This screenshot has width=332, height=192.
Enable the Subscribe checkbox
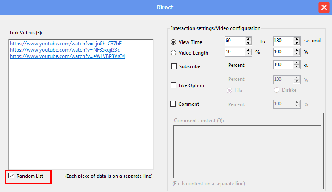point(174,66)
